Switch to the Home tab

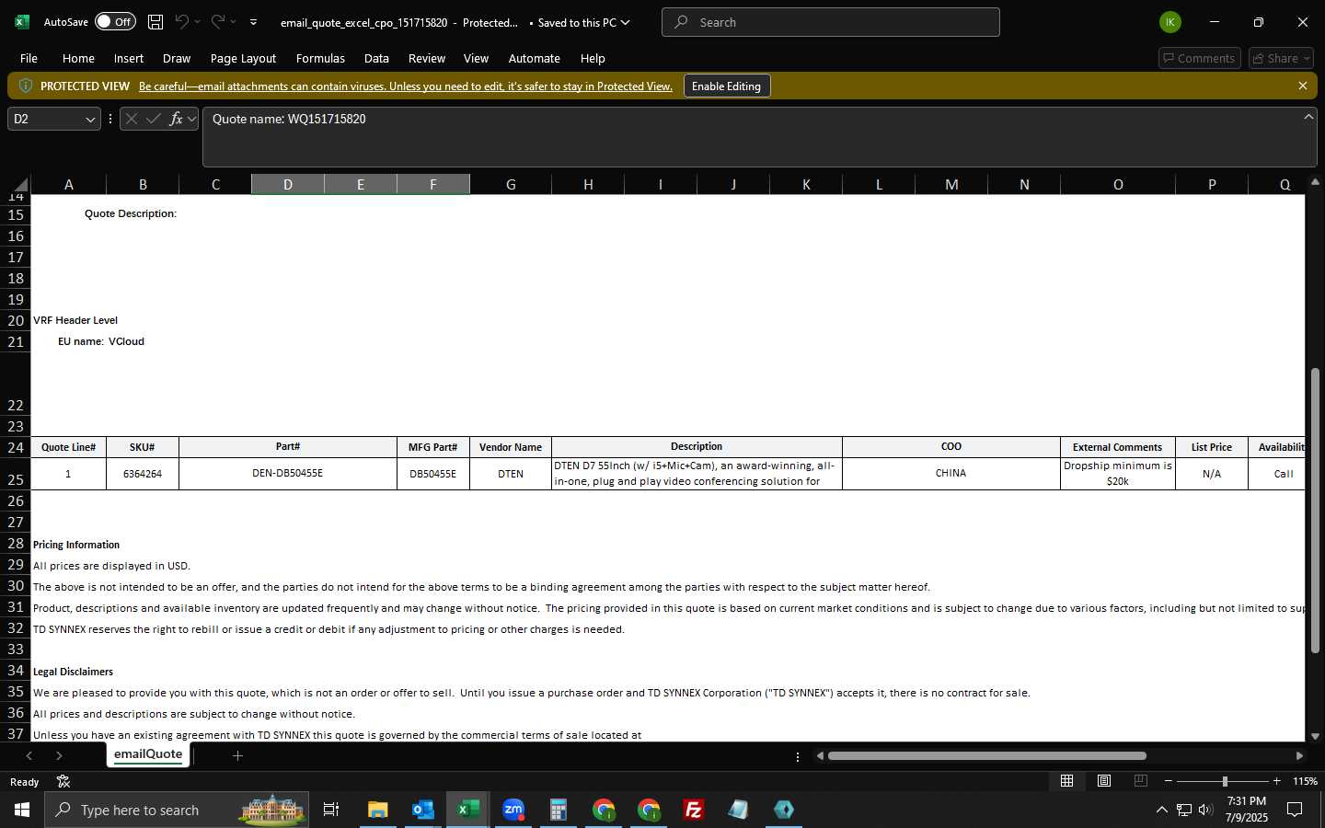pos(78,58)
